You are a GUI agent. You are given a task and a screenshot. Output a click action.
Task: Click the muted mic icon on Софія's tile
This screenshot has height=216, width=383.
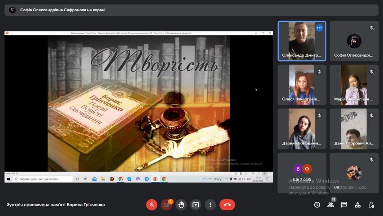(x=371, y=28)
